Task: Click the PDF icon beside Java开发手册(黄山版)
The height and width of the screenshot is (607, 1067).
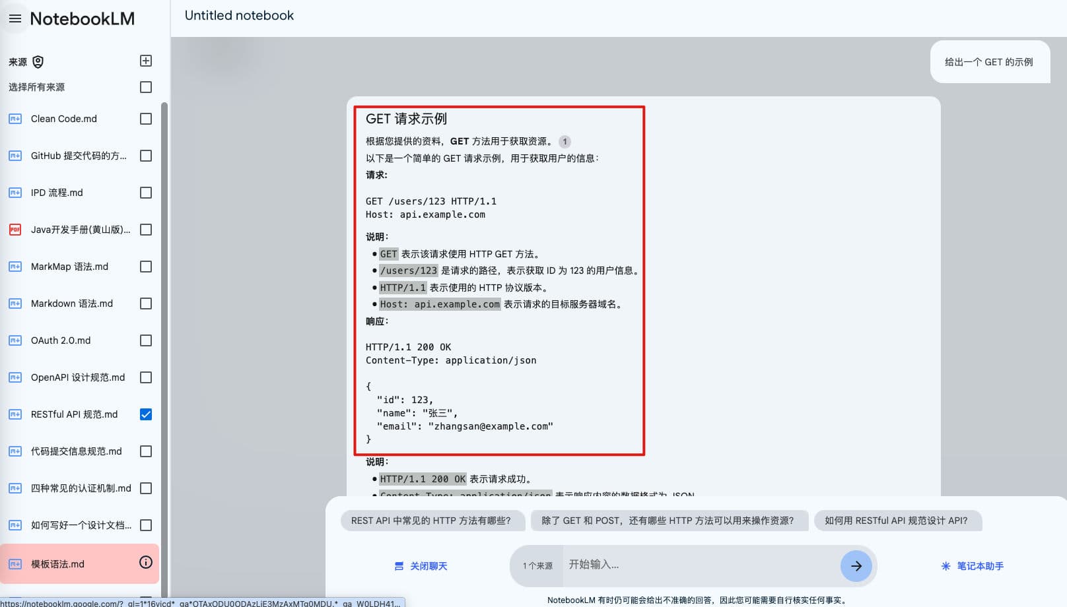Action: pos(15,229)
